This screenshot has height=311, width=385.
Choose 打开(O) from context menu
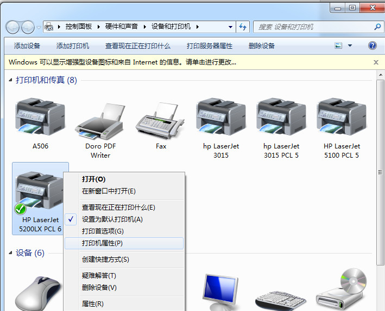pos(124,179)
